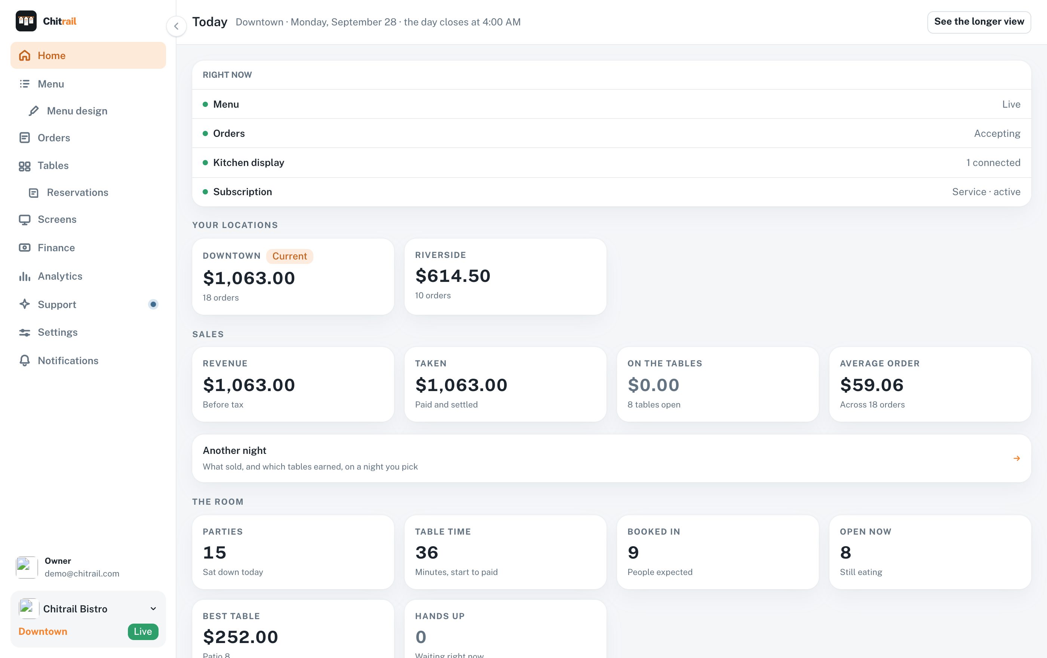The image size is (1047, 658).
Task: Click the Menu Live status row
Action: click(x=611, y=104)
